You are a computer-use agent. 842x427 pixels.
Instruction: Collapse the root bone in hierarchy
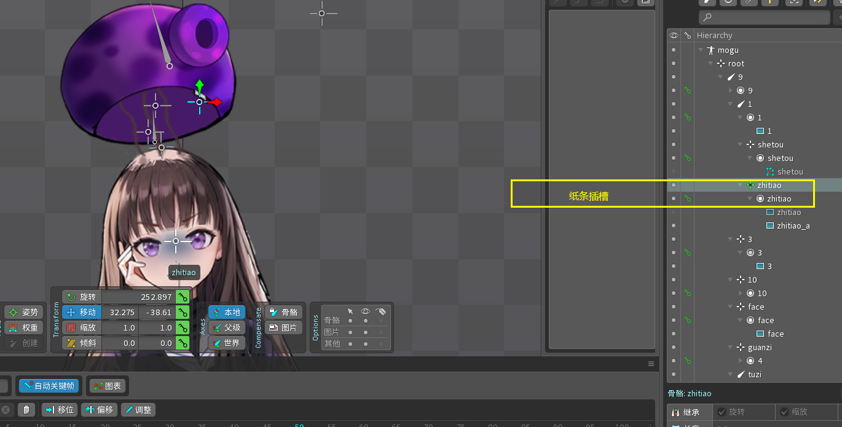(x=710, y=63)
